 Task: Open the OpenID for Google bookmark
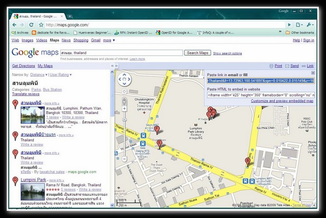(174, 33)
